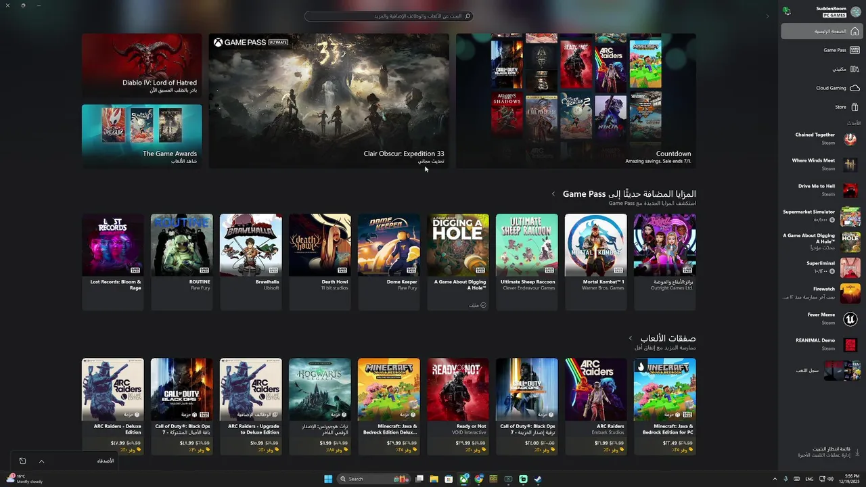This screenshot has height=487, width=866.
Task: Open the ROUTINE game card
Action: coord(182,262)
